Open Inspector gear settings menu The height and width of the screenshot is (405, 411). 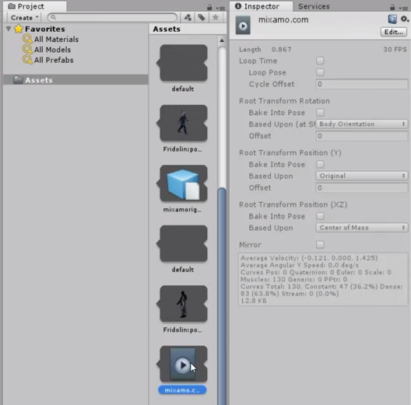(x=405, y=19)
